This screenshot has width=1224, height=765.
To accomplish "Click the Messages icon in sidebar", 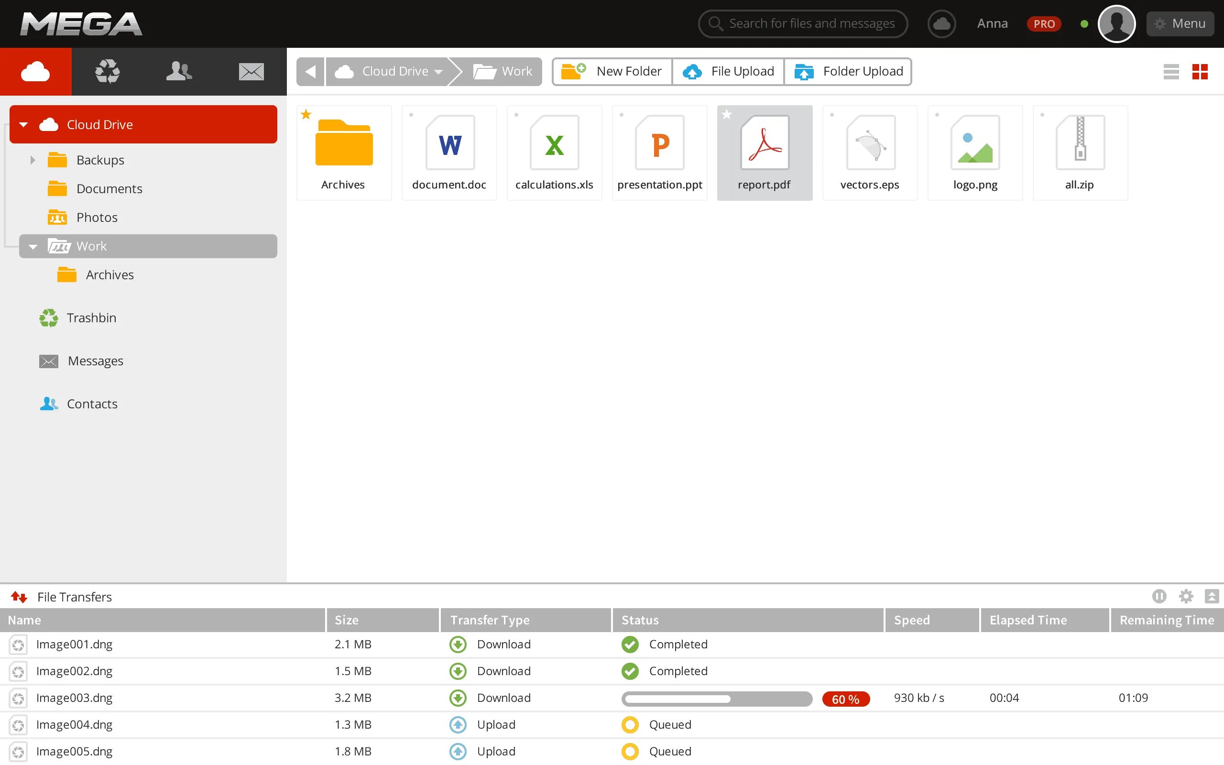I will [48, 361].
